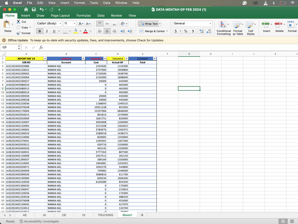Cut the selection with the scissors icon

(18, 22)
